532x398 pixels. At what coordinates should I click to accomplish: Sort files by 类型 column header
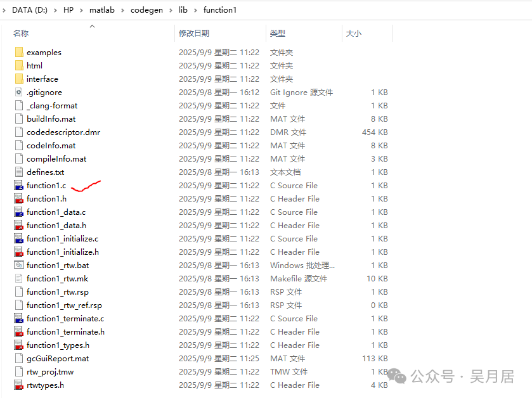pyautogui.click(x=277, y=33)
